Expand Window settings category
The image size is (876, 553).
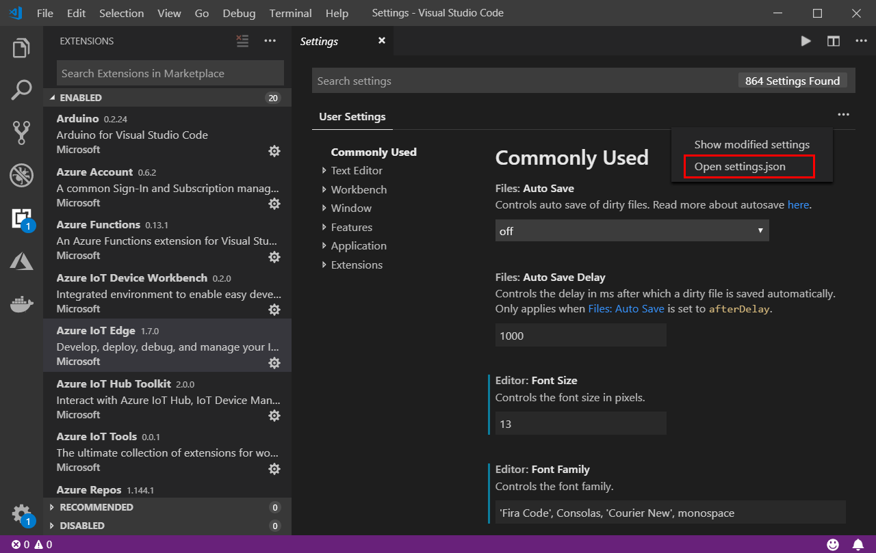tap(351, 208)
